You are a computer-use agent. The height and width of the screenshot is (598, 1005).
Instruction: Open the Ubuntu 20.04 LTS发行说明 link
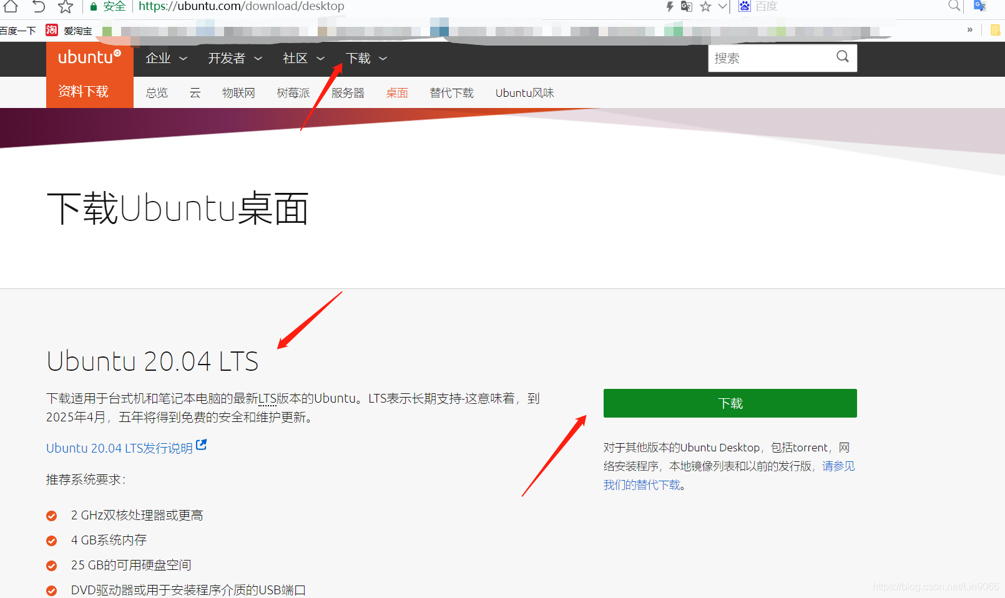coord(119,448)
